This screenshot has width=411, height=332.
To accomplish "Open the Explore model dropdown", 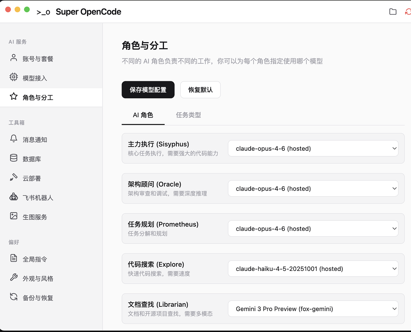I will pos(313,269).
